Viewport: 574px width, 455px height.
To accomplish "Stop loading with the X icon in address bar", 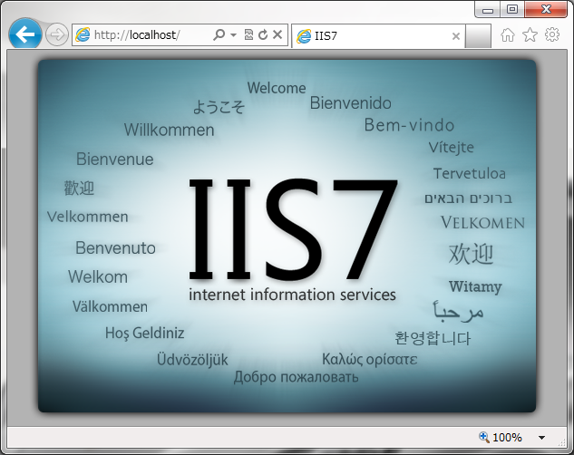I will point(277,34).
